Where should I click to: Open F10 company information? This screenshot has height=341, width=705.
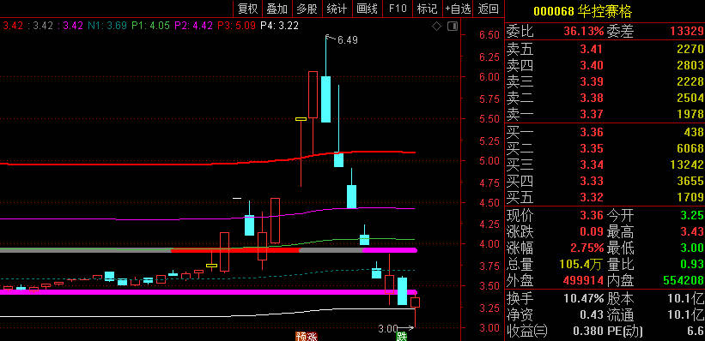[x=398, y=8]
